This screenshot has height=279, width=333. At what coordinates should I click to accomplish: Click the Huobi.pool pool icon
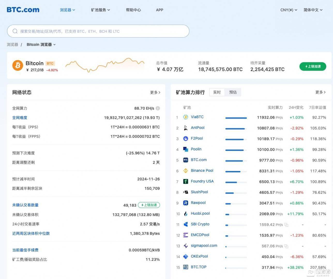click(186, 214)
